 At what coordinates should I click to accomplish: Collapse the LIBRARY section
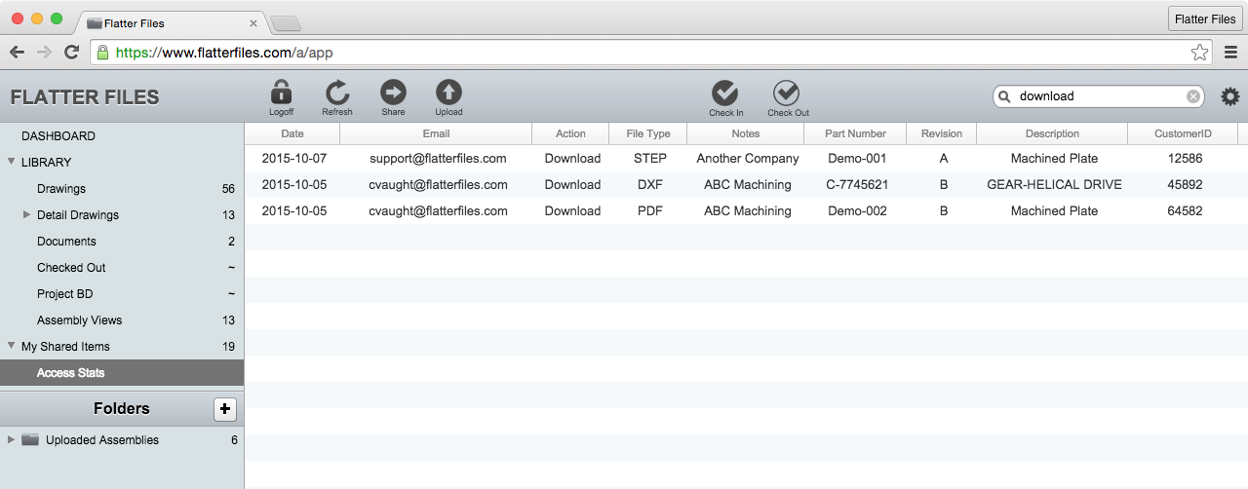11,162
